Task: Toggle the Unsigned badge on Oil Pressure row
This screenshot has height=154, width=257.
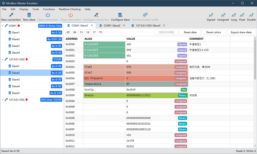Action: click(x=181, y=79)
